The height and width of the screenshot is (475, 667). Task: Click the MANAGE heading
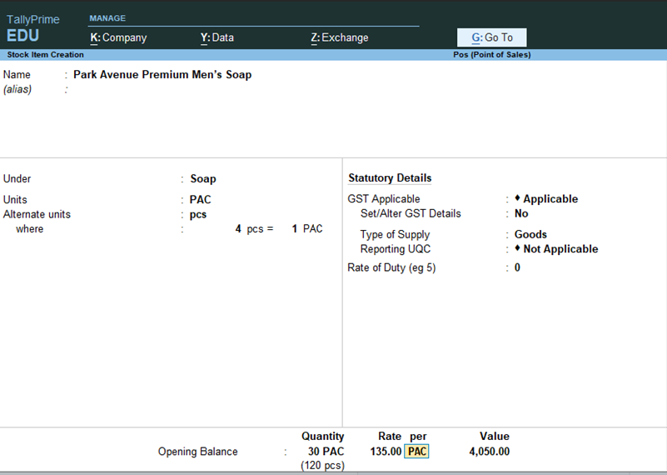(107, 18)
